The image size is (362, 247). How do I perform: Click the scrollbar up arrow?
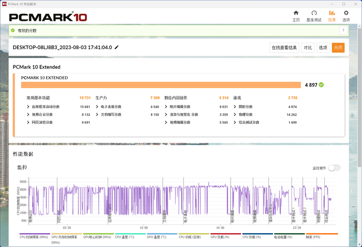360,26
